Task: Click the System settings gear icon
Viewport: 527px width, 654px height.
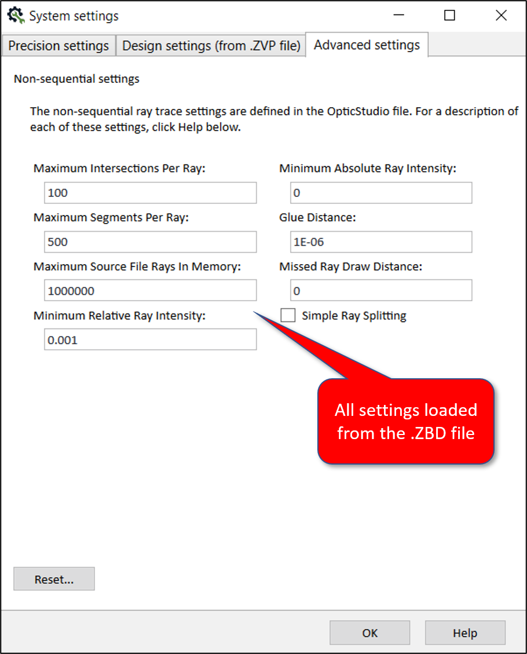Action: [x=16, y=16]
